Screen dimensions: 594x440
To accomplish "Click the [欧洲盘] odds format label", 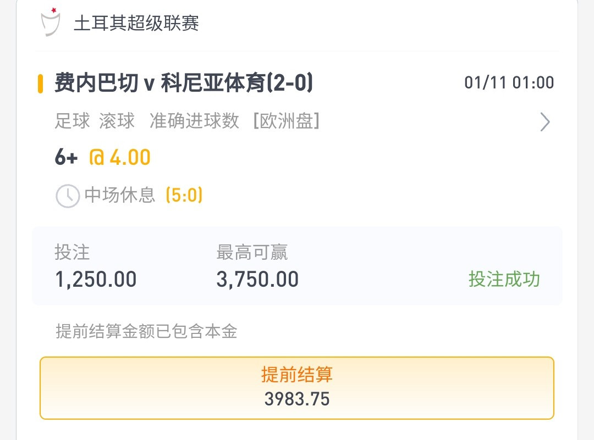I will 287,121.
